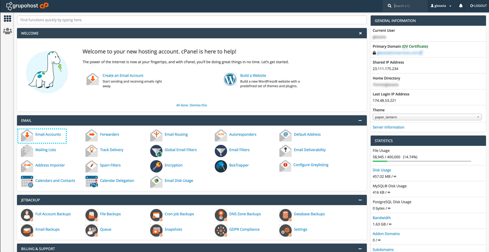This screenshot has width=489, height=252.
Task: Open the Full Account Backups icon
Action: pyautogui.click(x=27, y=215)
